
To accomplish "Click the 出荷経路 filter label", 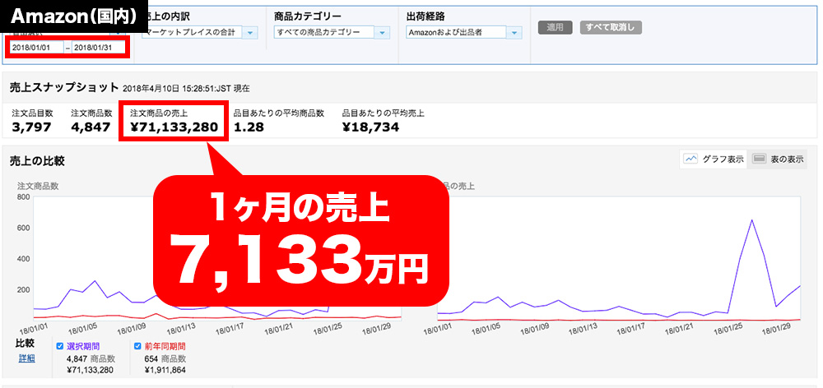I will pos(424,16).
